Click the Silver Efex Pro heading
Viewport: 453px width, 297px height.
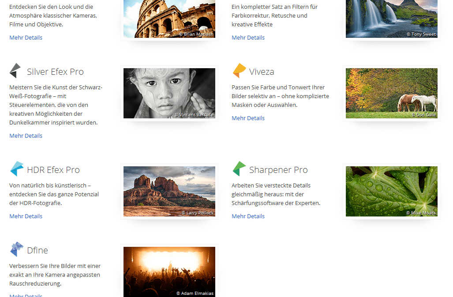[x=55, y=72]
